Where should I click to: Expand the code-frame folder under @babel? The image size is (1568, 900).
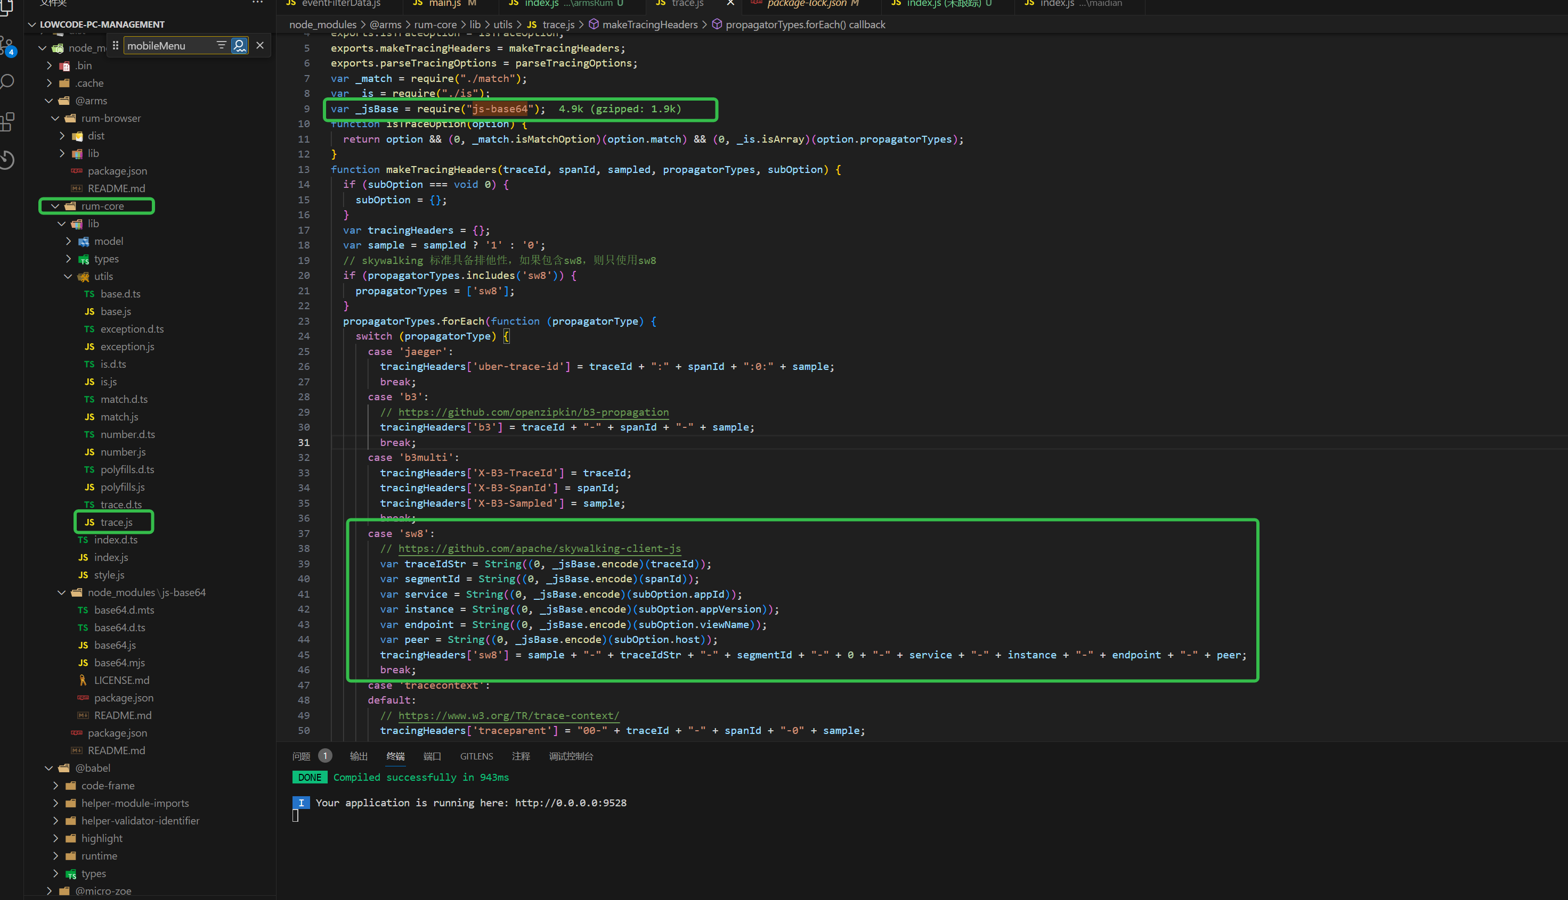[x=56, y=786]
